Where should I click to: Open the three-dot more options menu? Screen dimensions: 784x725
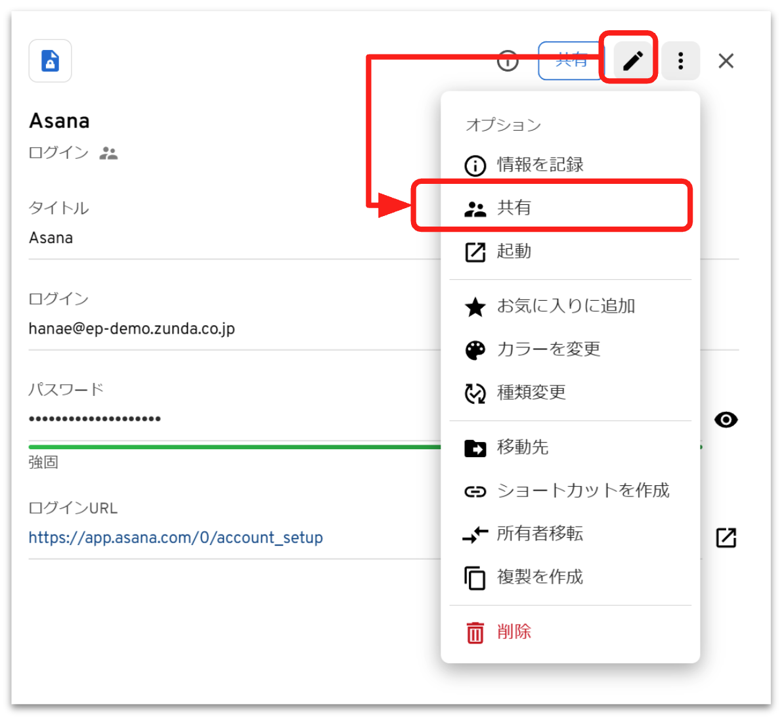680,60
